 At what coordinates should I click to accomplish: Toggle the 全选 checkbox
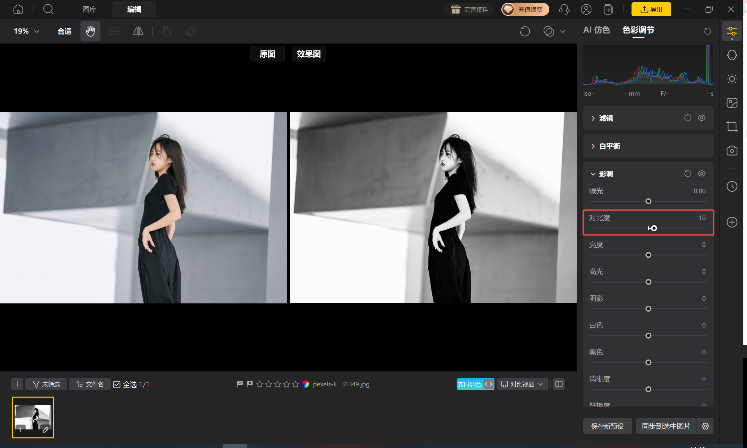coord(117,384)
